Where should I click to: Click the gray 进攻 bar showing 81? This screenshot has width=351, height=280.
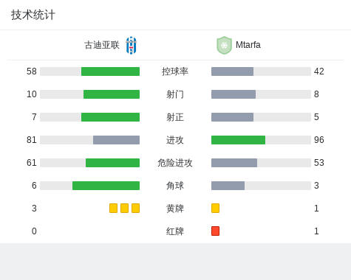[116, 140]
